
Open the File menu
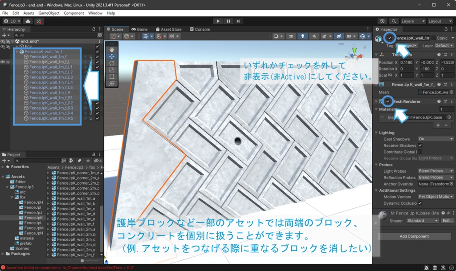(x=5, y=13)
